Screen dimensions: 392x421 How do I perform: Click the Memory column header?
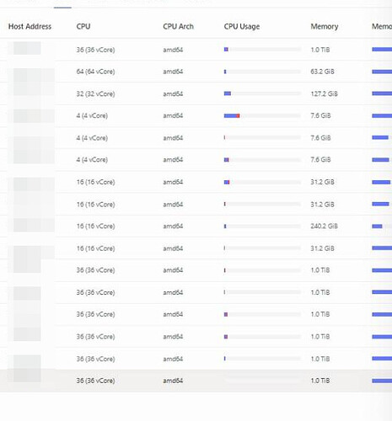tap(325, 26)
